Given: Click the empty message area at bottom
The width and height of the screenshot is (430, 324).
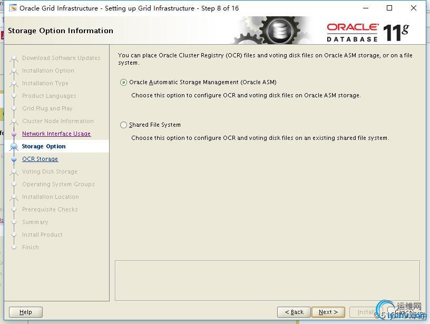Looking at the screenshot, I should tap(267, 280).
